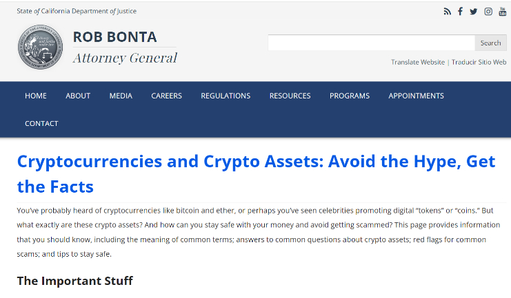
Task: Click the Attorney General seal logo
Action: tap(40, 47)
